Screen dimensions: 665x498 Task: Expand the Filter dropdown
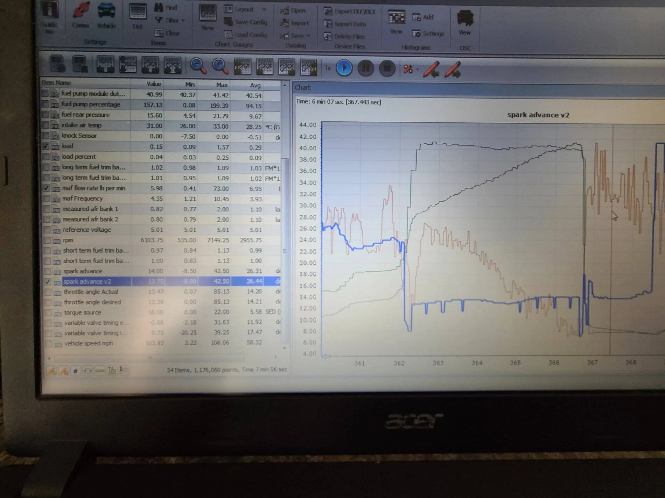click(x=183, y=21)
